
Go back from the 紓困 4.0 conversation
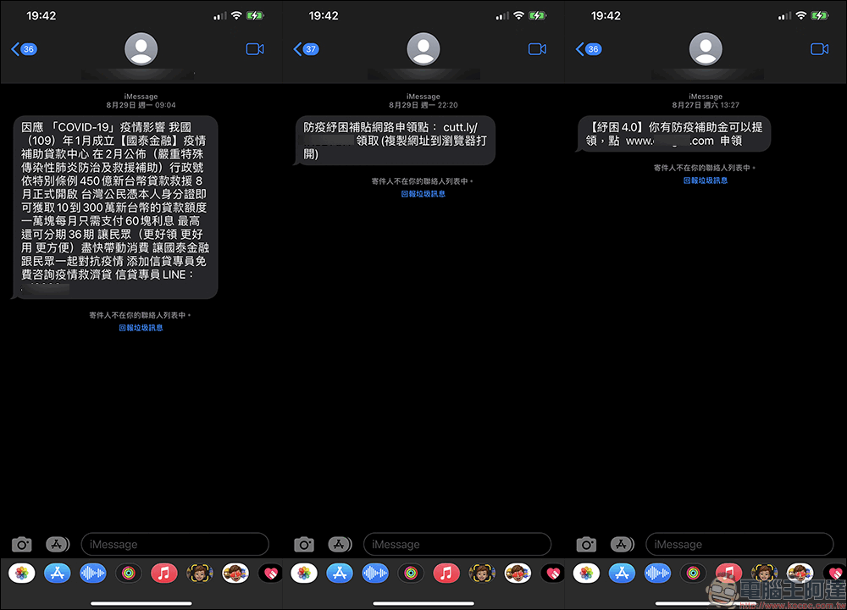589,49
